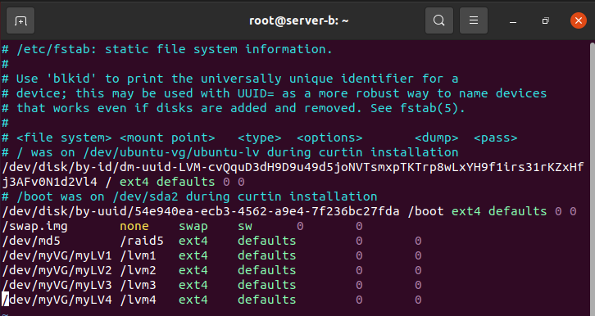Click '/lvm4' mount point
This screenshot has width=595, height=316.
139,300
